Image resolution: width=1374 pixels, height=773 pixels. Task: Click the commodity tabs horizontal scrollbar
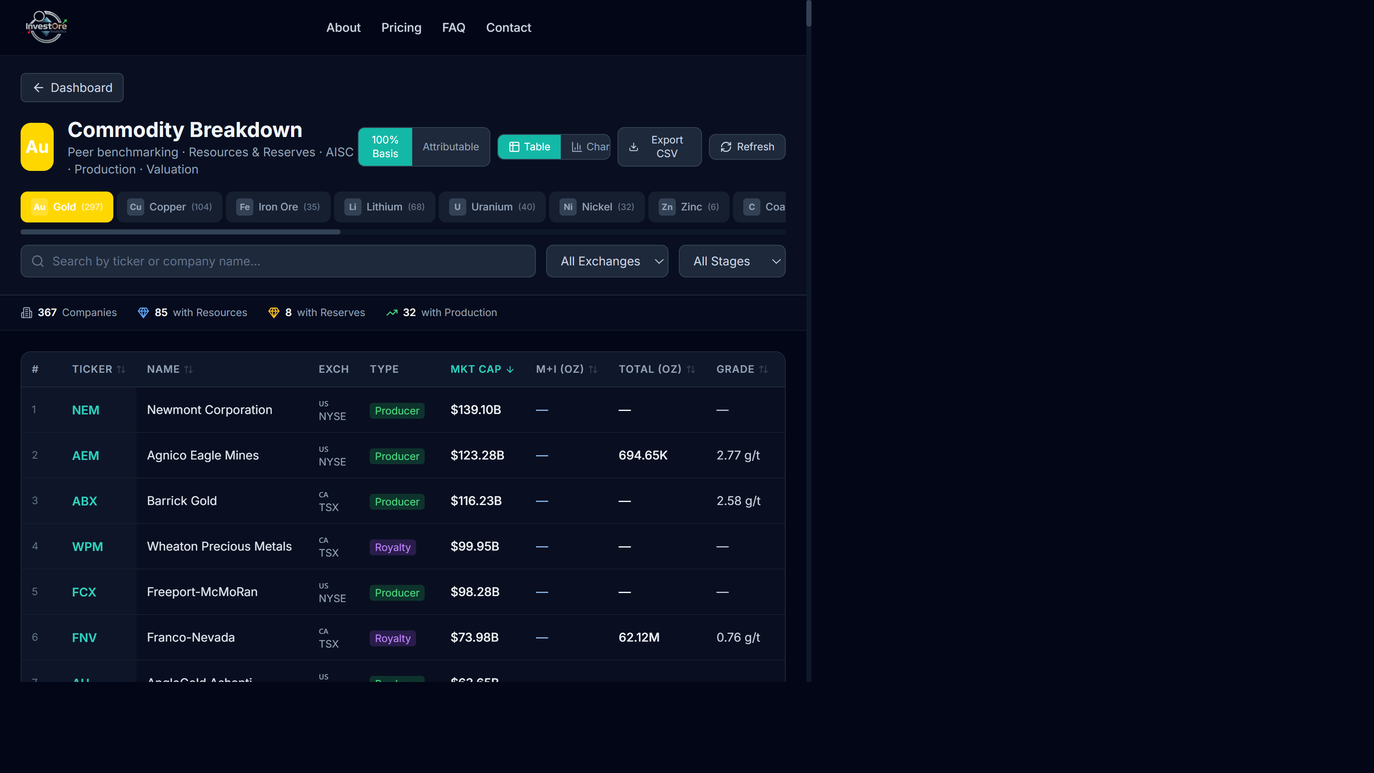click(x=180, y=232)
